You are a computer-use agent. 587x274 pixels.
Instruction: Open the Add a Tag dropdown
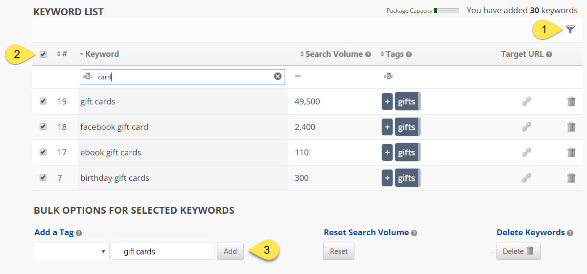coord(71,251)
